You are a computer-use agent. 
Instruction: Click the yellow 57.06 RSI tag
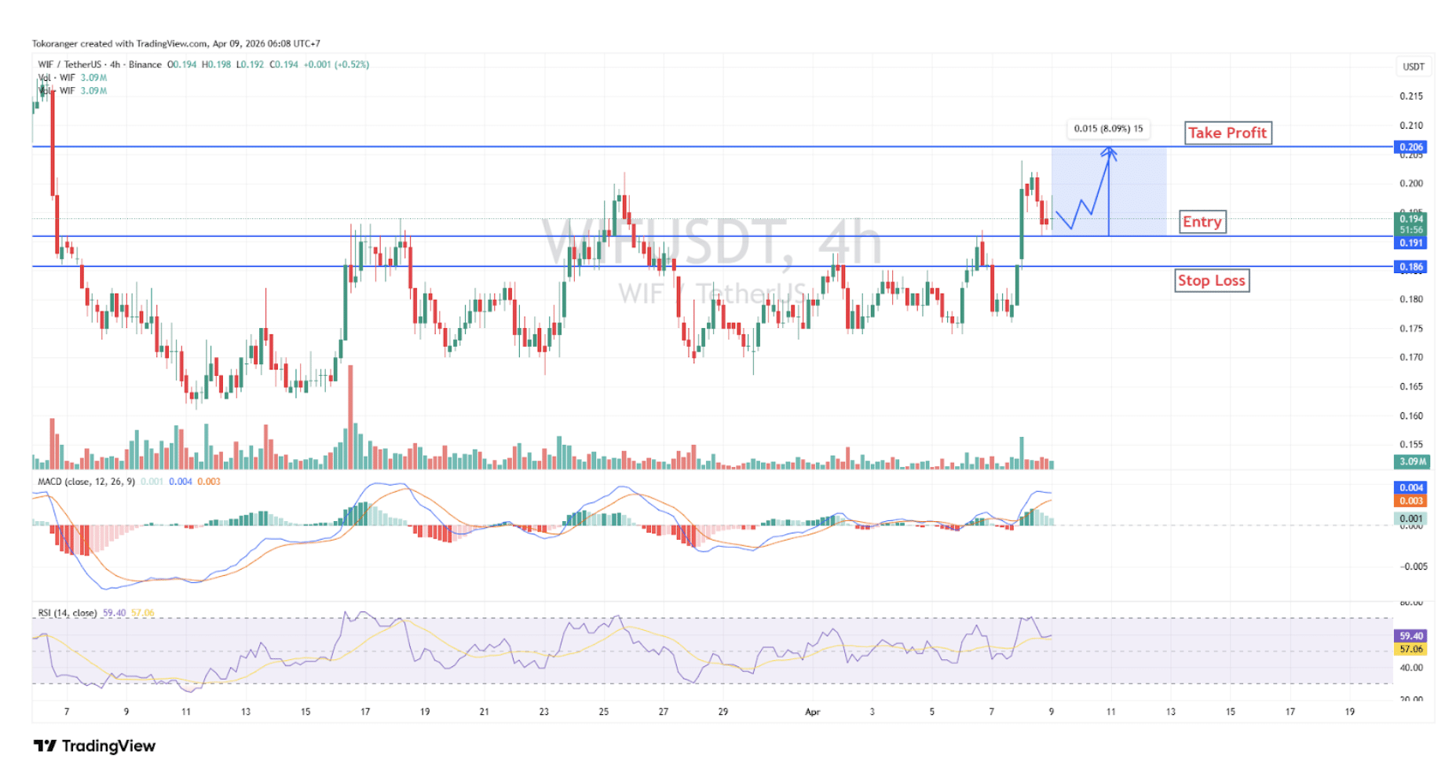tap(1410, 649)
